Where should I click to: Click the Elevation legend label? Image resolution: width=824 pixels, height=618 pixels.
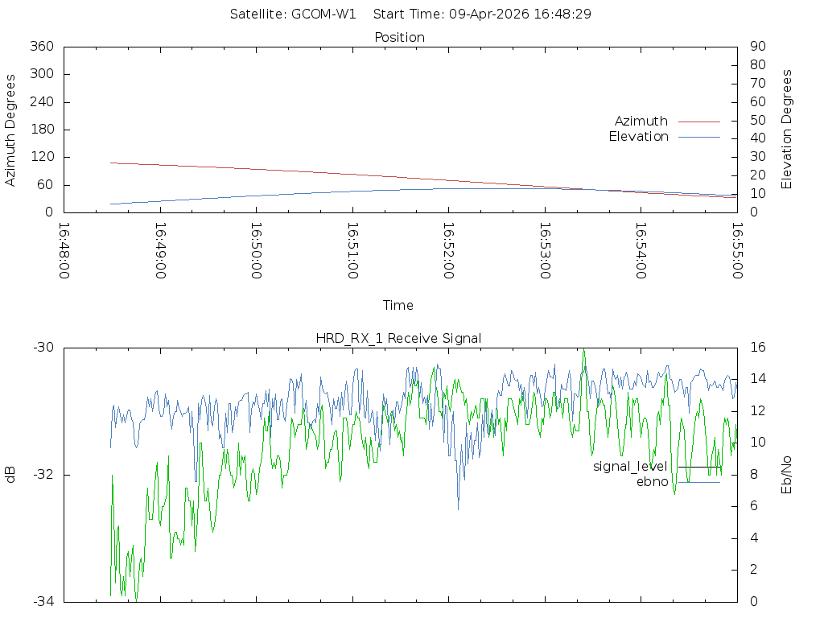(638, 137)
